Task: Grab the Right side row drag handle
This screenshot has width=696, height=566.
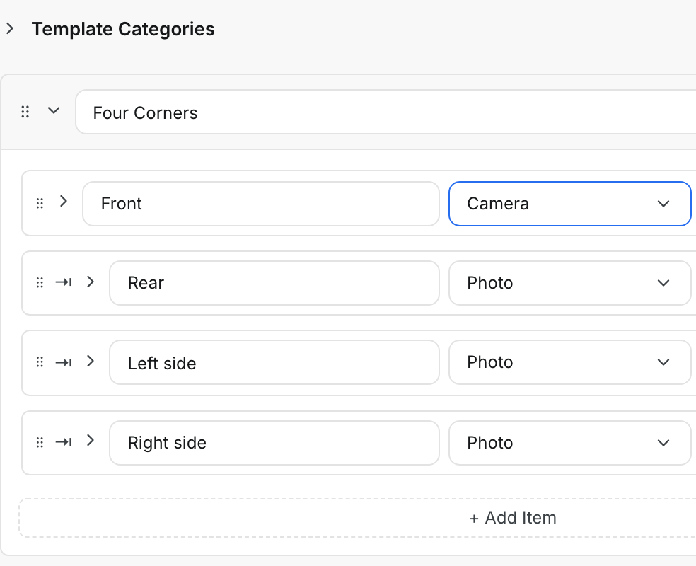Action: tap(40, 443)
